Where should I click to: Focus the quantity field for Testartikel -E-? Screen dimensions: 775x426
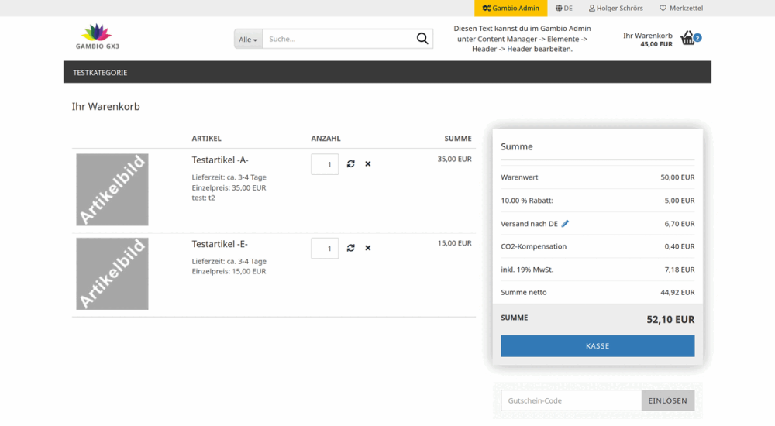[x=325, y=249]
